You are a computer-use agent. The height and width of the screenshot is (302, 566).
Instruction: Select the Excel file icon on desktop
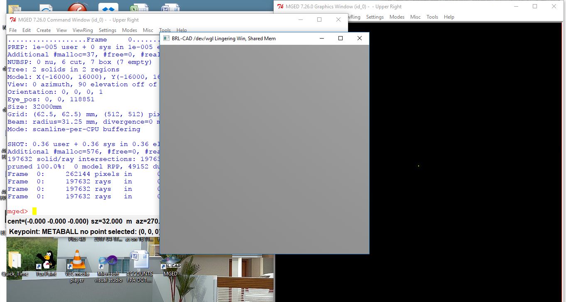click(139, 7)
